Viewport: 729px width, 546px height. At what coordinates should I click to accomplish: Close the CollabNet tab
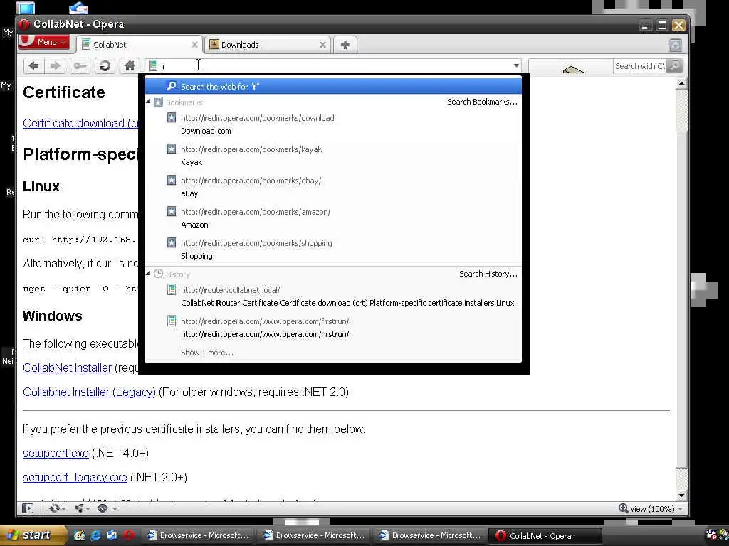coord(194,45)
